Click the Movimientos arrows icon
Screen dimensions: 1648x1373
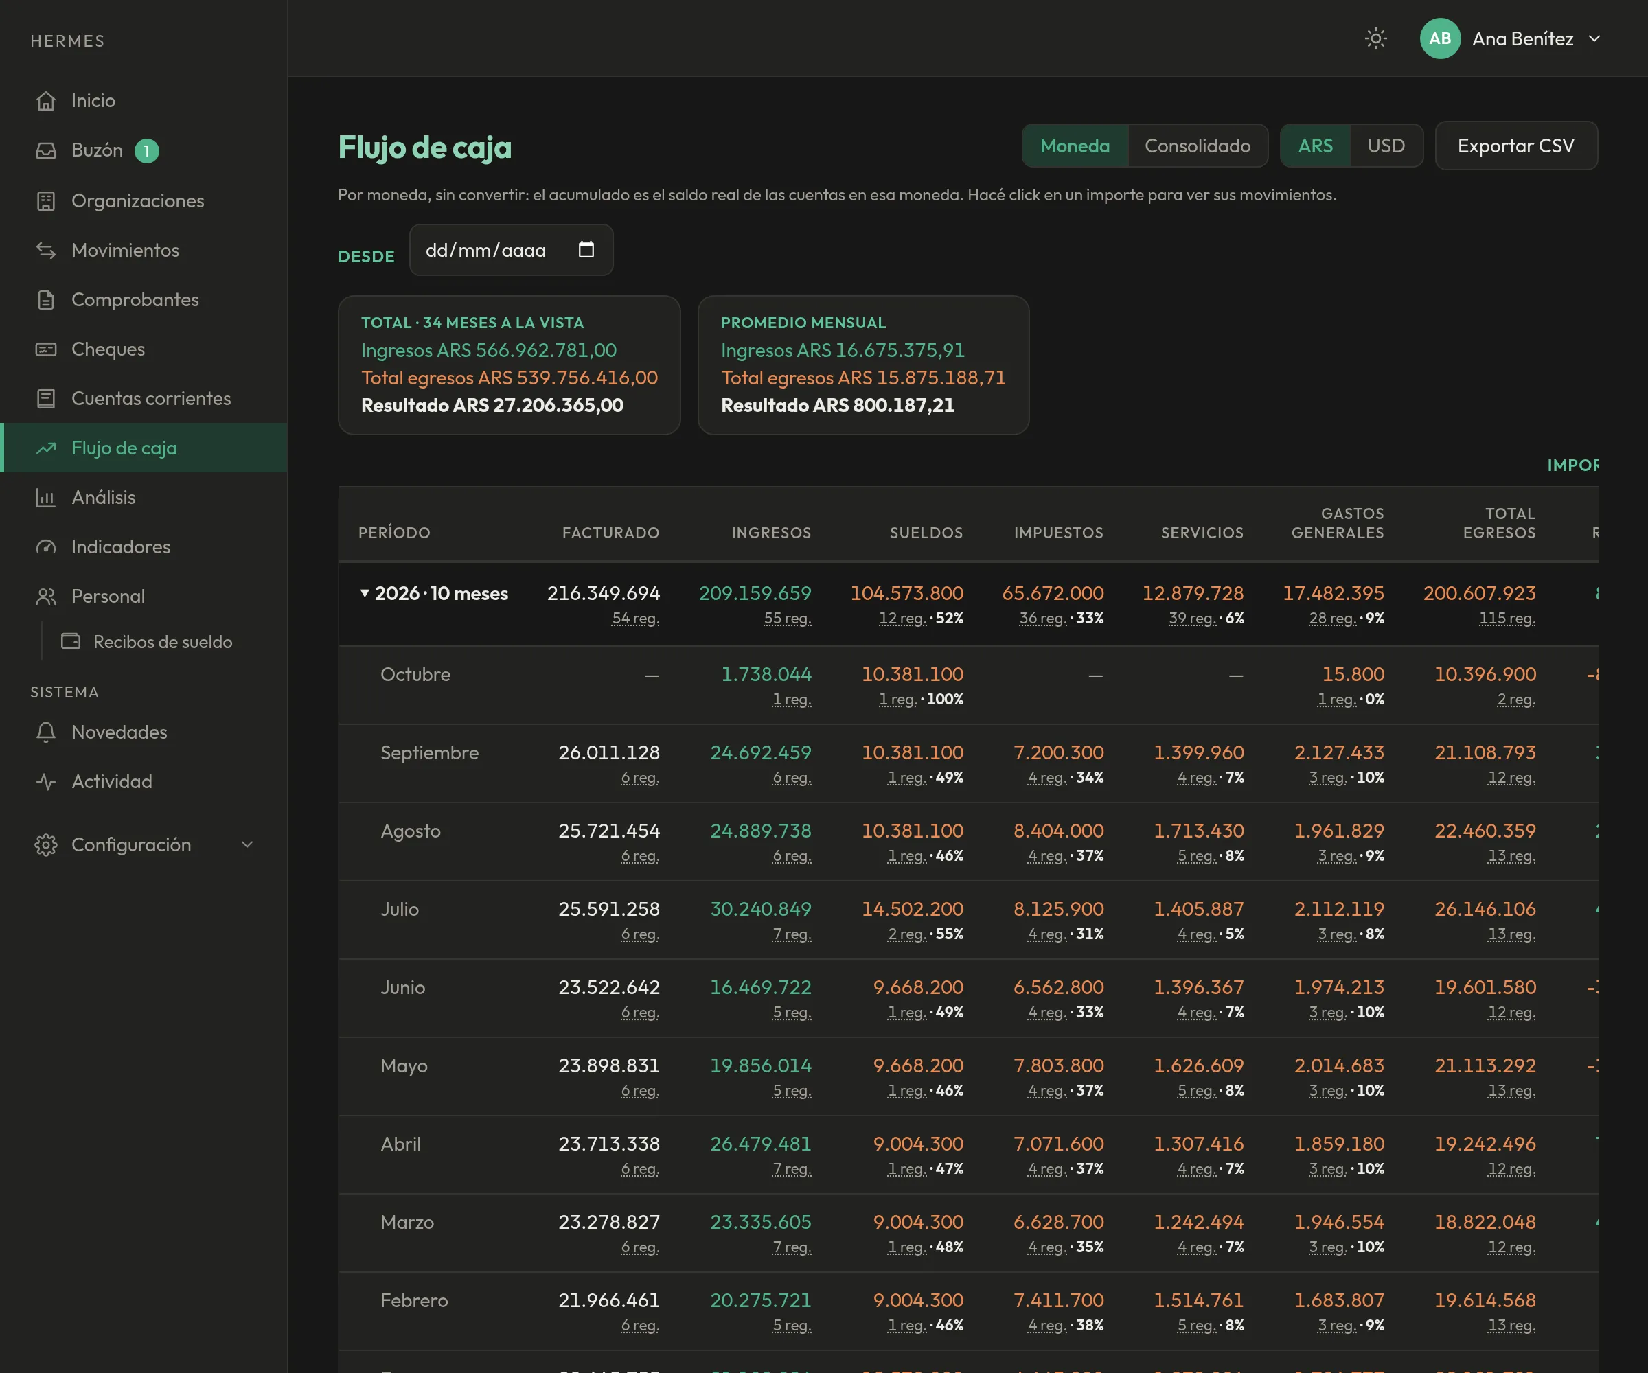45,251
